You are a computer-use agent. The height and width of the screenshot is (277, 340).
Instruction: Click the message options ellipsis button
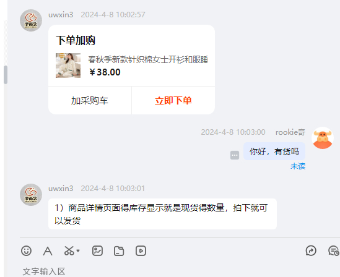point(235,155)
